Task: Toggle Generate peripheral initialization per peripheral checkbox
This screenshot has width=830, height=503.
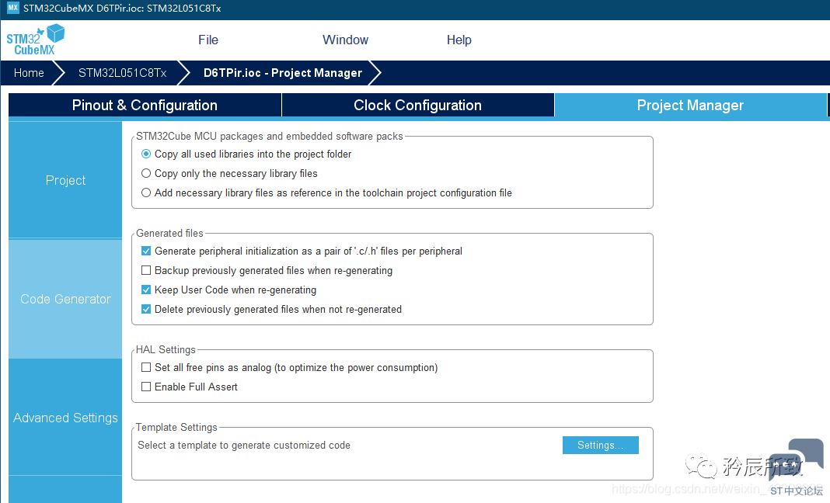Action: [146, 251]
